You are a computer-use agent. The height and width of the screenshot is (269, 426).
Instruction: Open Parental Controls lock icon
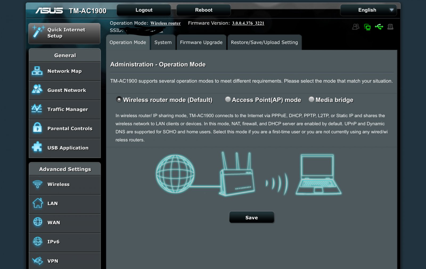37,128
